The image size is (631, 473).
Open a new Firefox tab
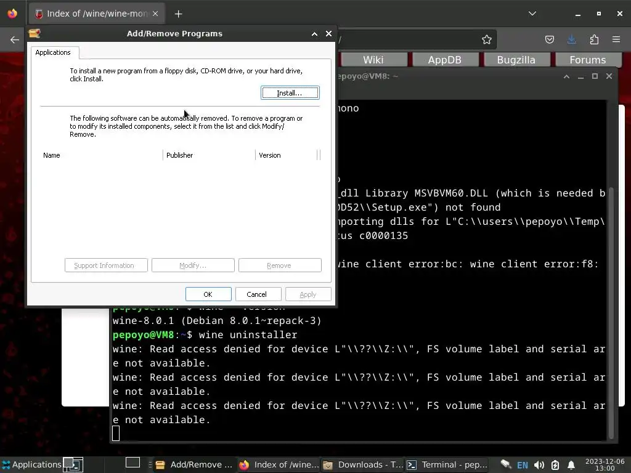[178, 14]
